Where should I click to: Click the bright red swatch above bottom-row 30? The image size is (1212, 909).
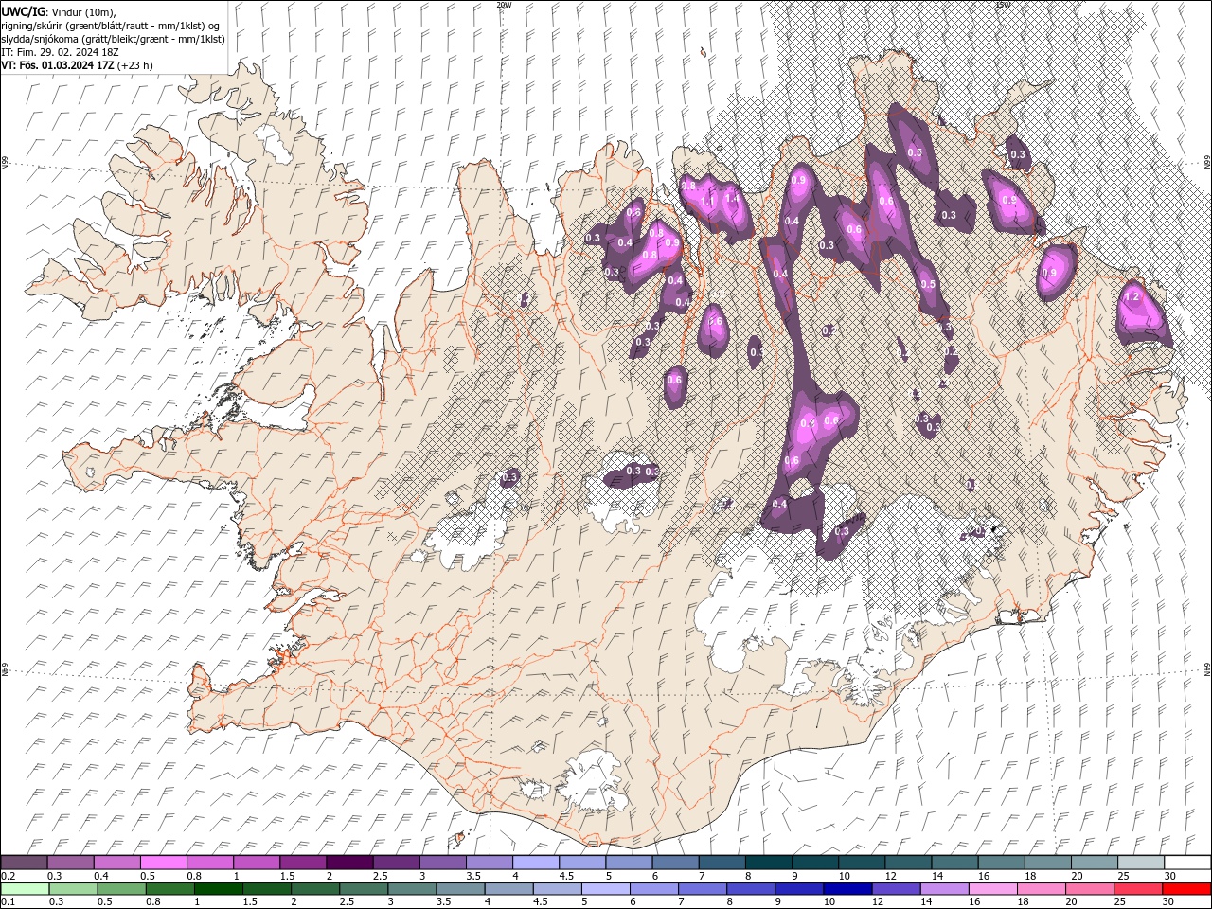1186,889
